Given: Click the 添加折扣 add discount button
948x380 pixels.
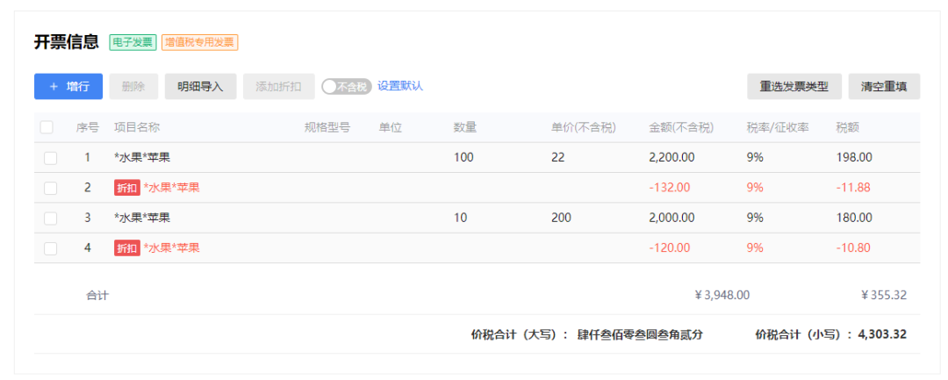Looking at the screenshot, I should pyautogui.click(x=278, y=86).
